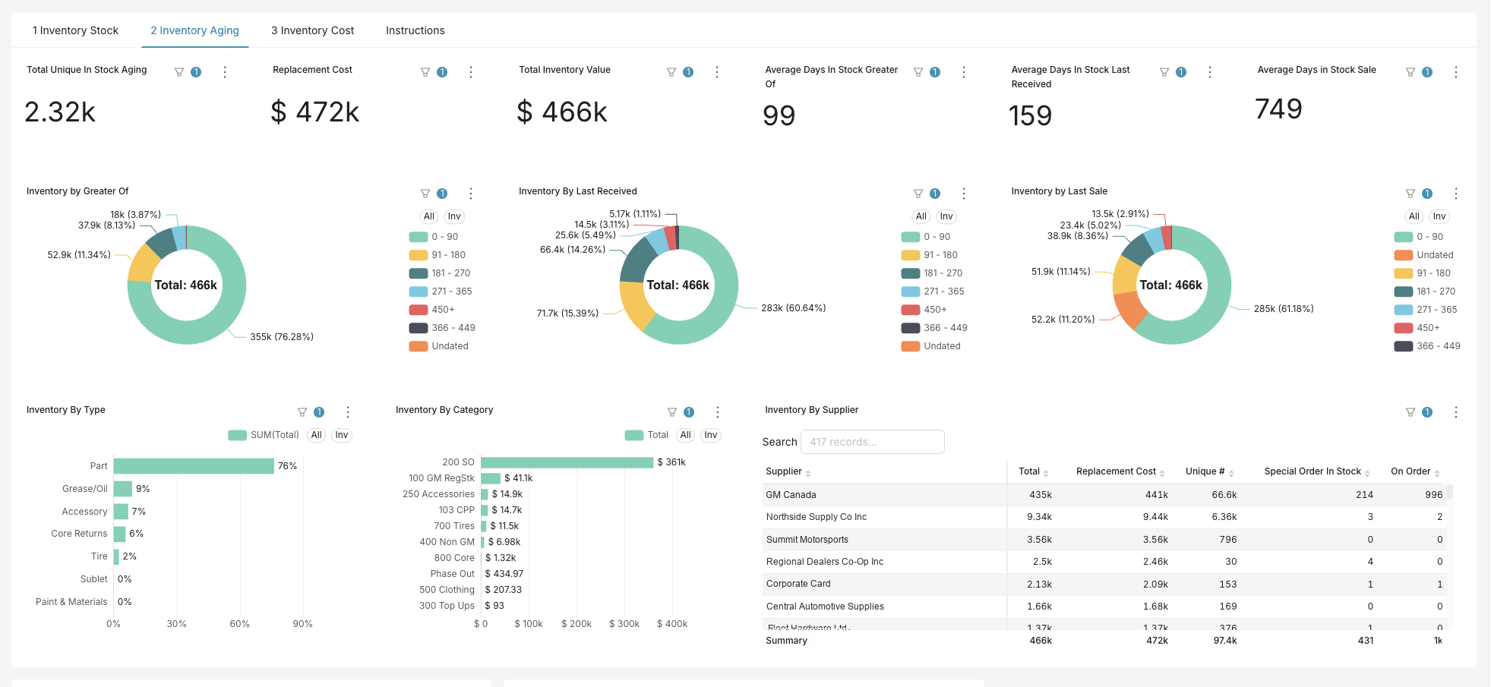
Task: Click GM Canada supplier row
Action: click(1105, 495)
